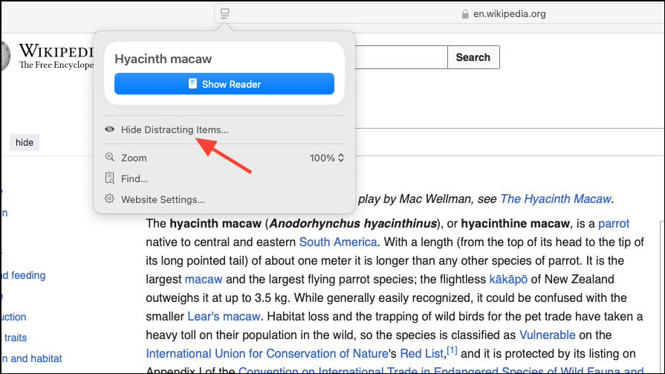This screenshot has width=665, height=374.
Task: Click the Wikipedia wordmark logo
Action: [x=56, y=56]
